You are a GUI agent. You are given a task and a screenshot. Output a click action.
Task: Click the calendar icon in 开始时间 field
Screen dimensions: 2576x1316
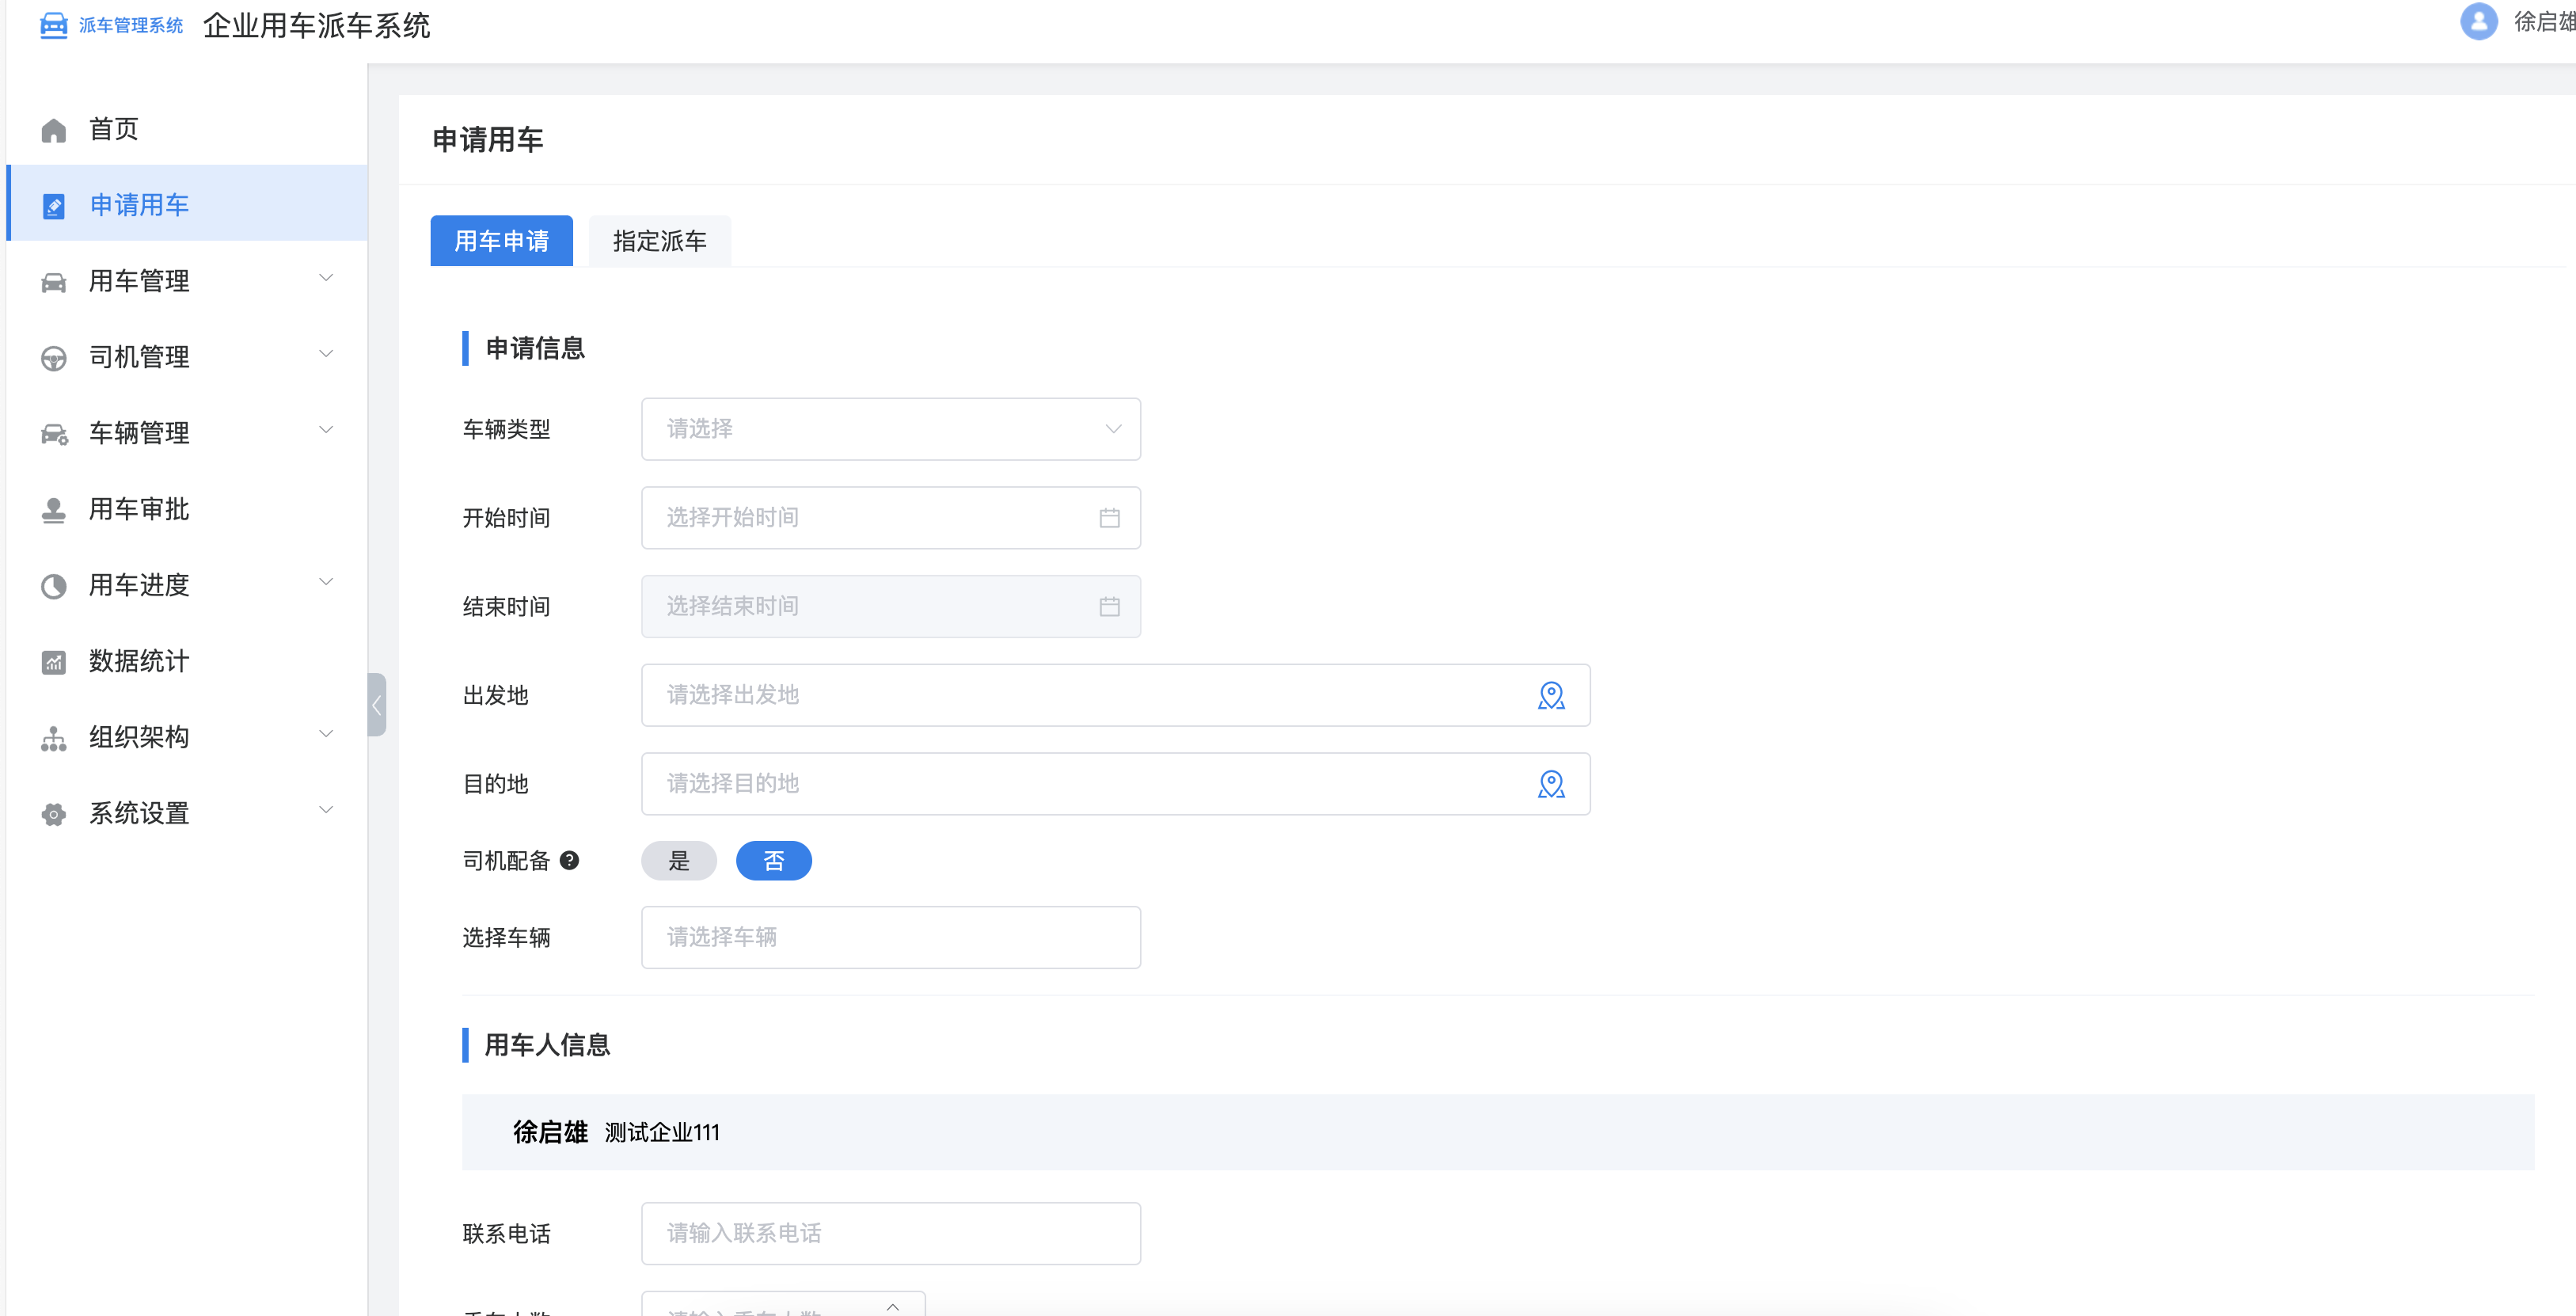(1109, 518)
